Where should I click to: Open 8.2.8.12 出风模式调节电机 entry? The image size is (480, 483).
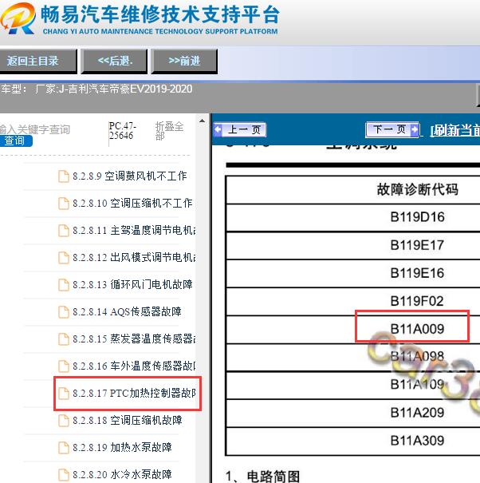(x=134, y=258)
